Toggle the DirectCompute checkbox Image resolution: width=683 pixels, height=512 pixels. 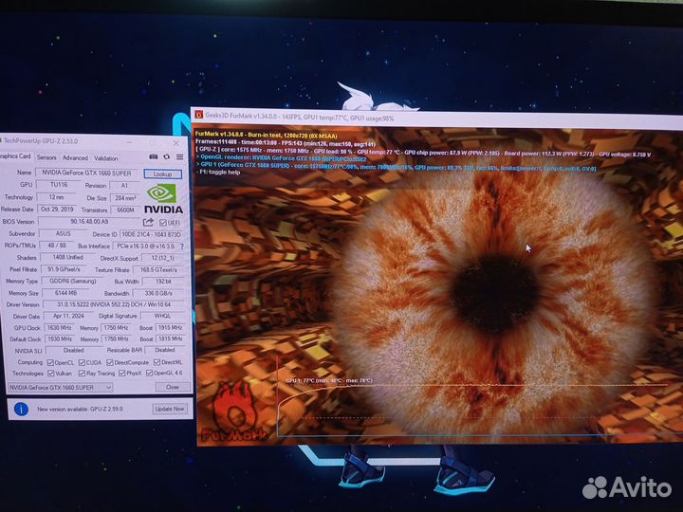(x=110, y=362)
